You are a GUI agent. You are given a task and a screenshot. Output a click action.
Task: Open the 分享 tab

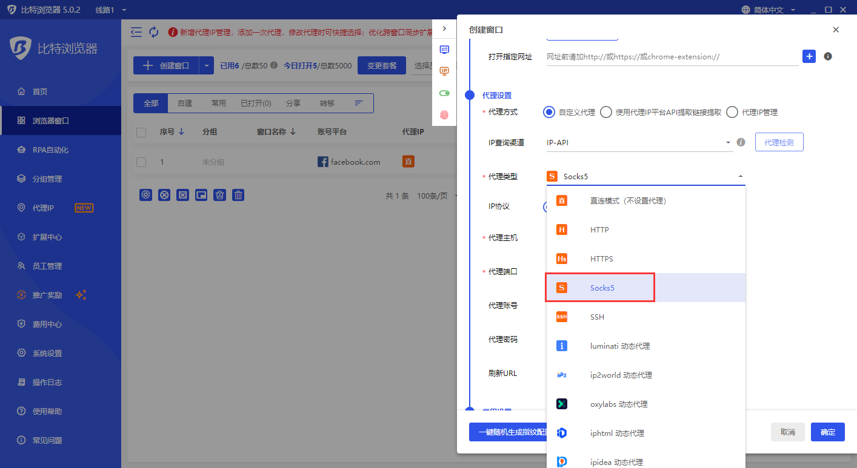pos(293,103)
